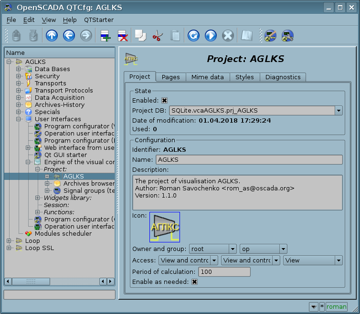Expand the Loop SSL station node
This screenshot has height=314, width=360.
pos(9,248)
